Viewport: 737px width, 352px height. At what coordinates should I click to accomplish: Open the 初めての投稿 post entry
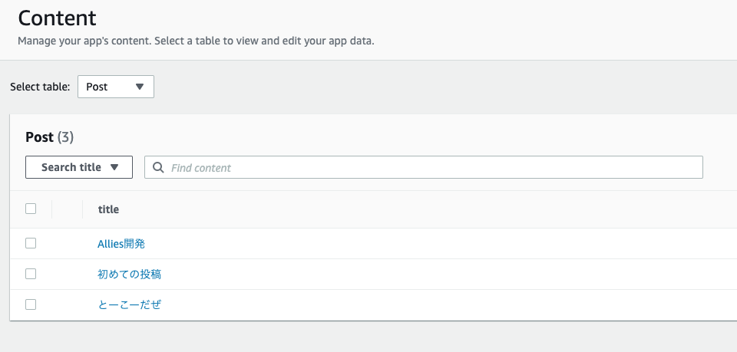(x=129, y=275)
